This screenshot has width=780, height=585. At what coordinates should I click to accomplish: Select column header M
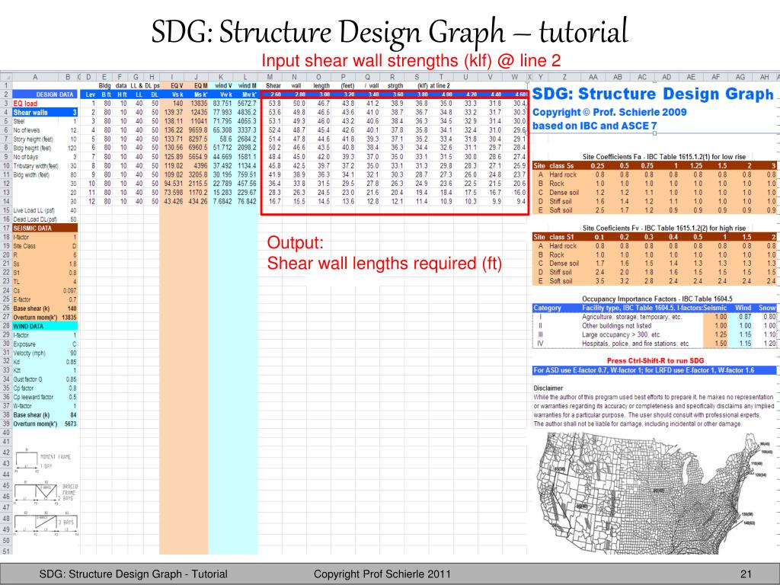(x=270, y=77)
